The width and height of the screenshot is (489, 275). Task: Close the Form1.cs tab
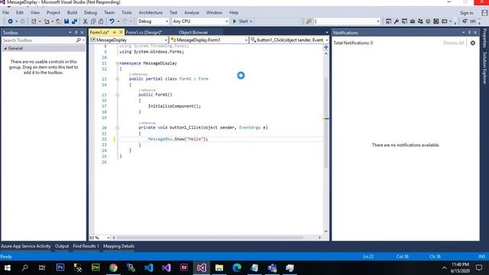[x=121, y=32]
